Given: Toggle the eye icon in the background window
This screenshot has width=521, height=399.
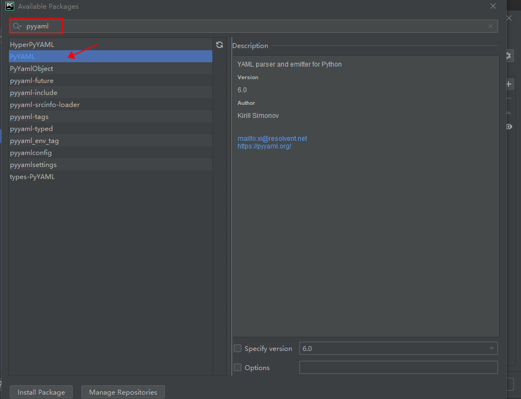Looking at the screenshot, I should [508, 127].
